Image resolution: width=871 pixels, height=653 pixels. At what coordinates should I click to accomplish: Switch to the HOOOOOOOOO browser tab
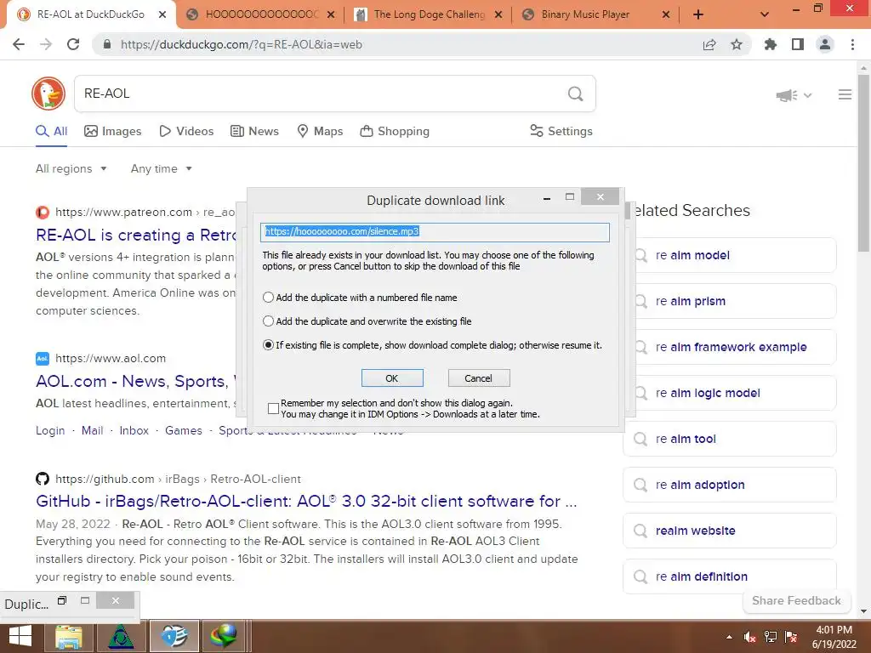point(261,15)
